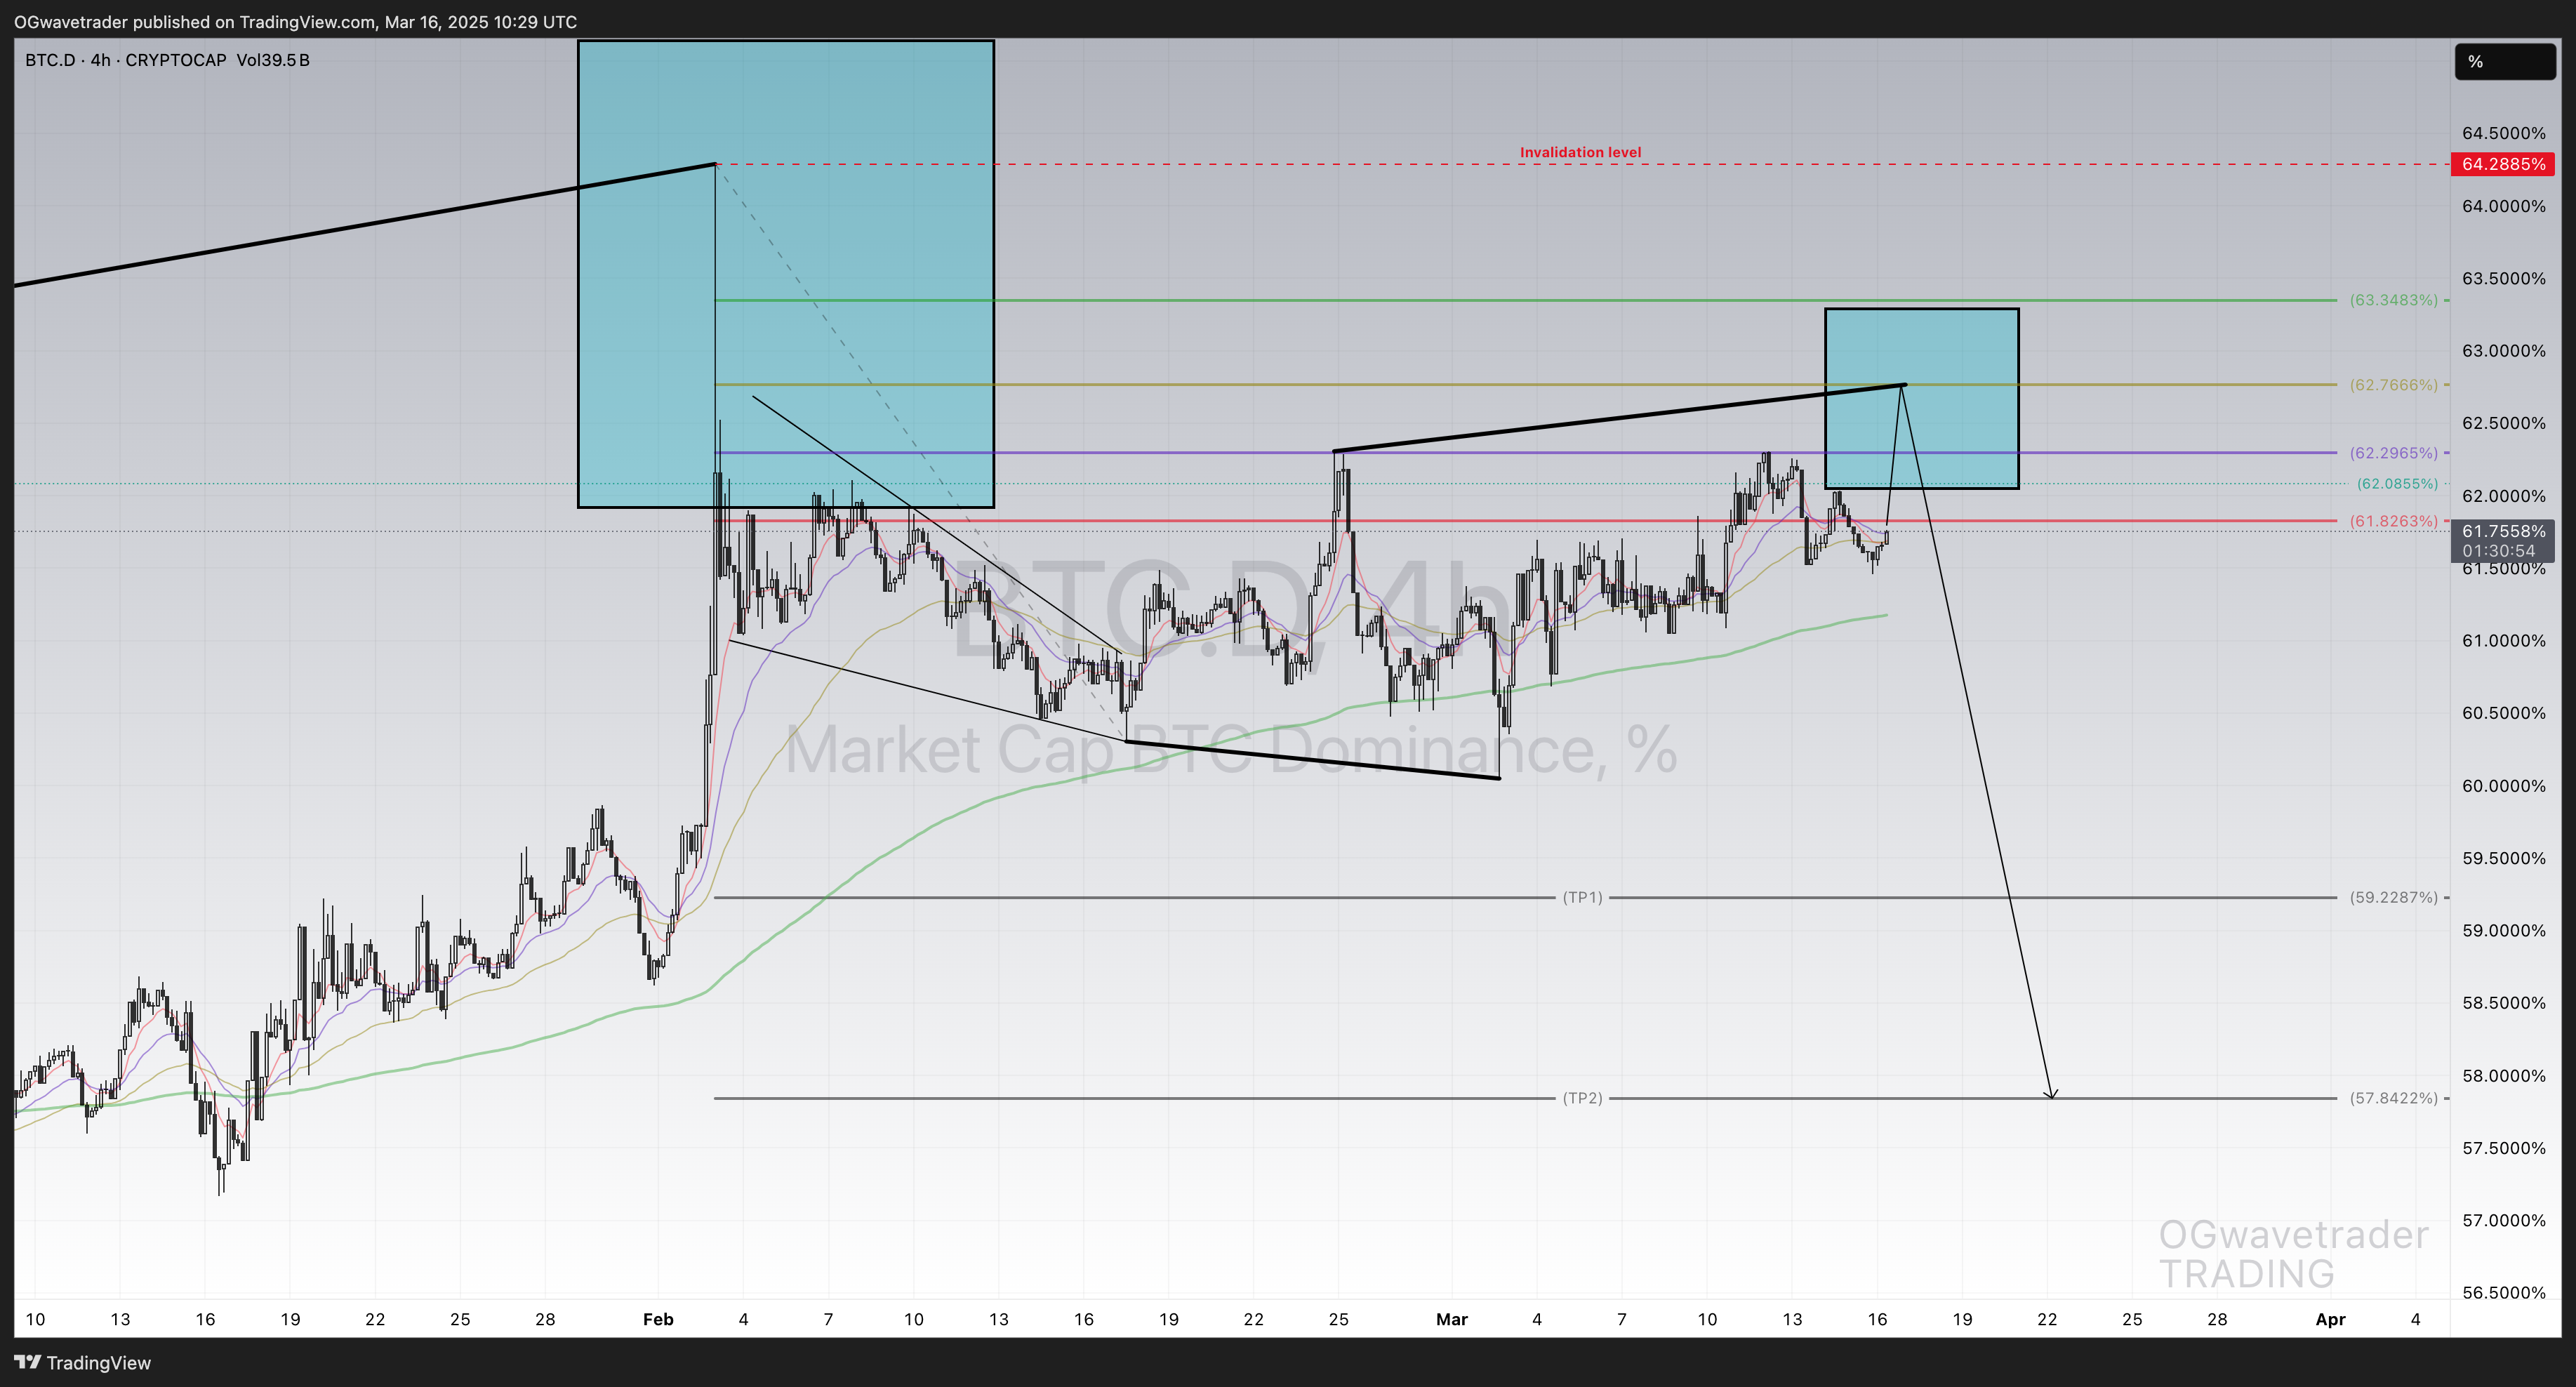Click the Mar date on time axis
Screen dimensions: 2576x1387
(x=1452, y=1319)
